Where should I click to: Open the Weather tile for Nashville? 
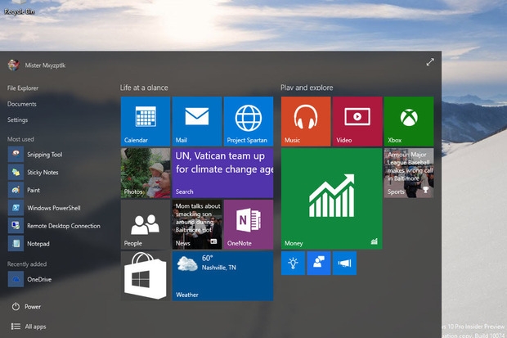click(x=222, y=276)
